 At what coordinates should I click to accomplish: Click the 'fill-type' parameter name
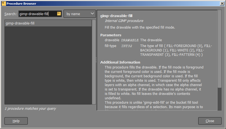point(111,46)
